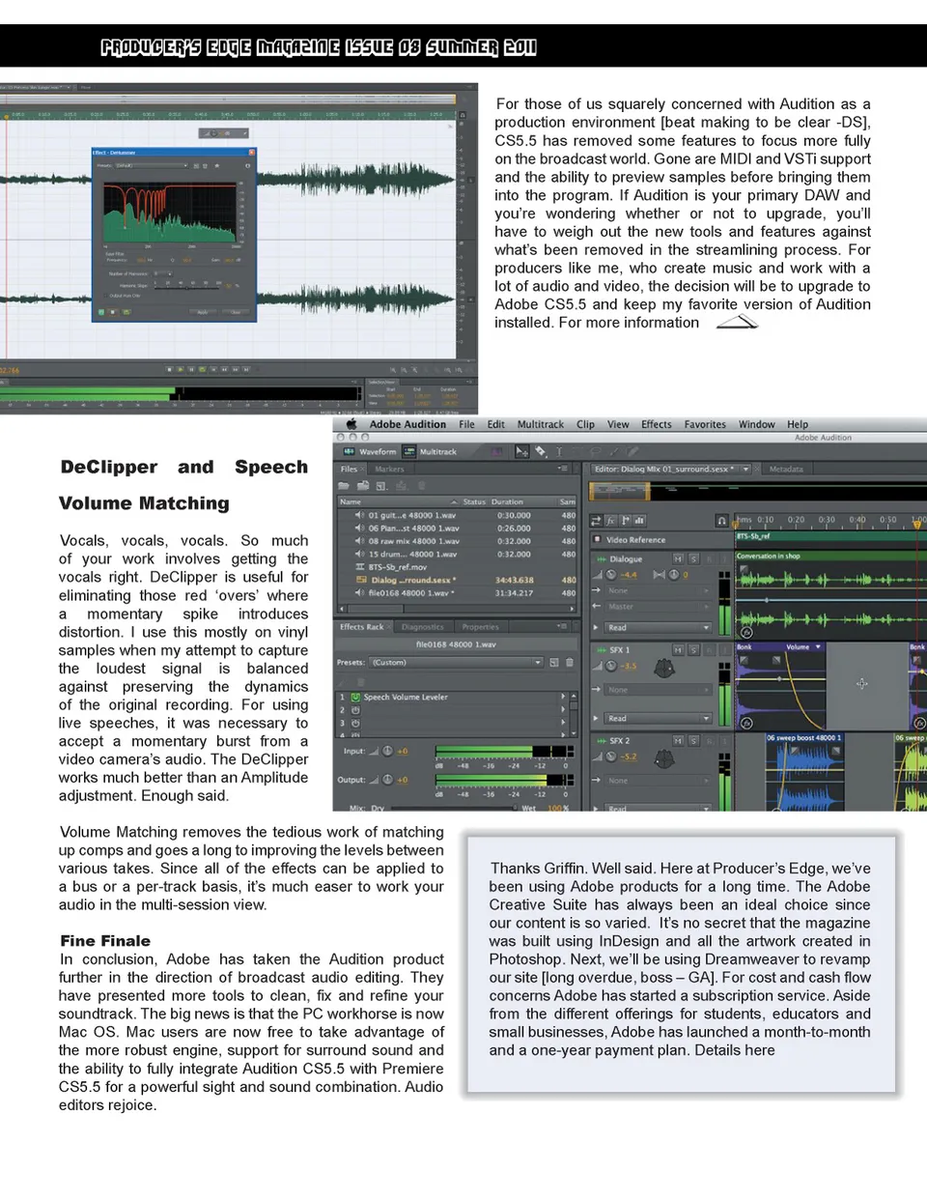Click the headphones icon above the tracks
Image resolution: width=927 pixels, height=1201 pixels.
(721, 520)
